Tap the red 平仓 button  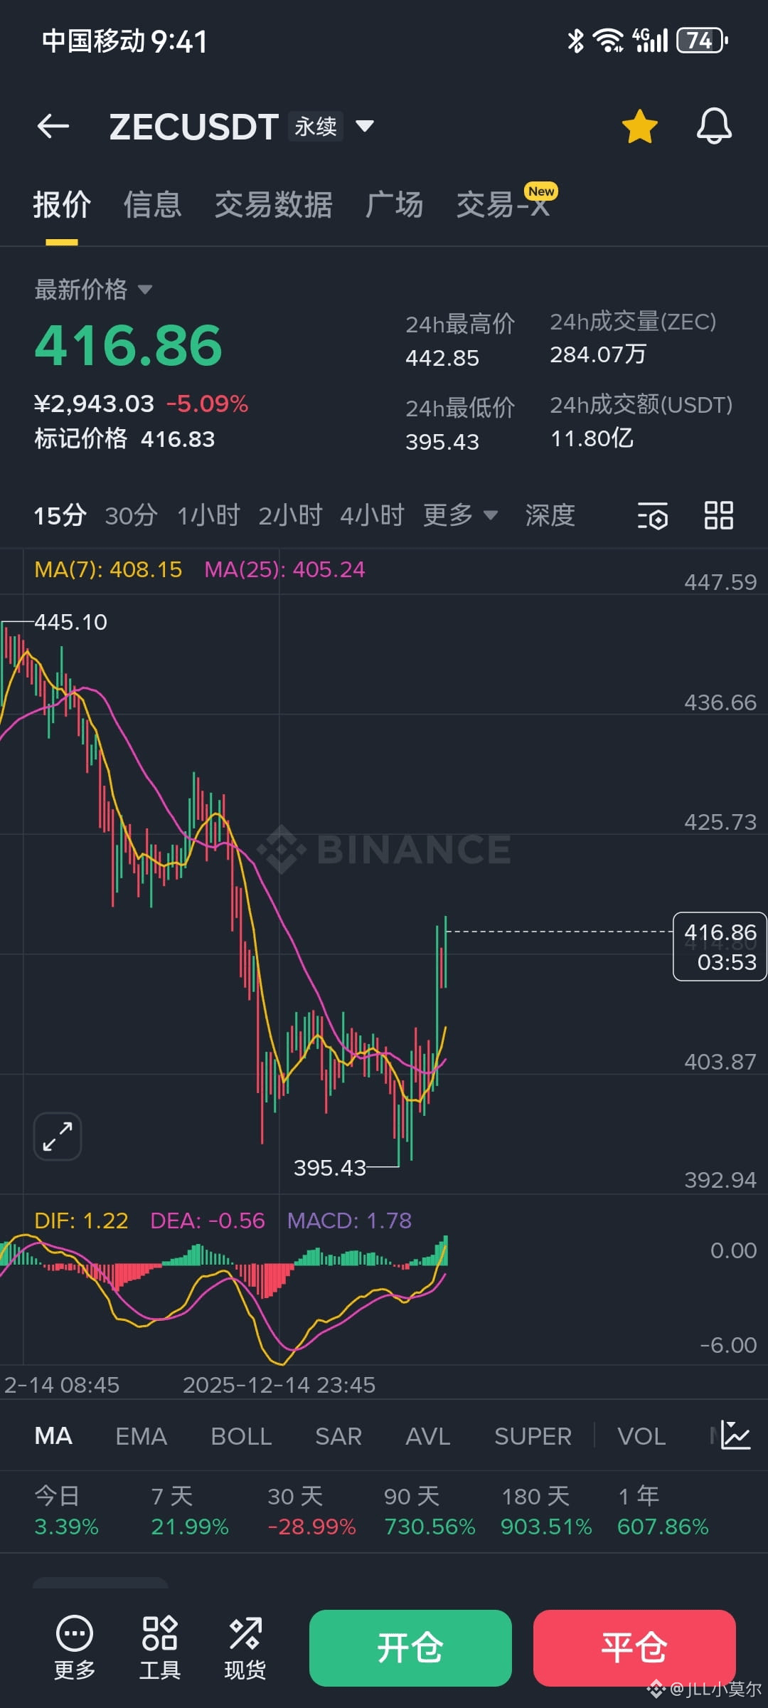[634, 1648]
